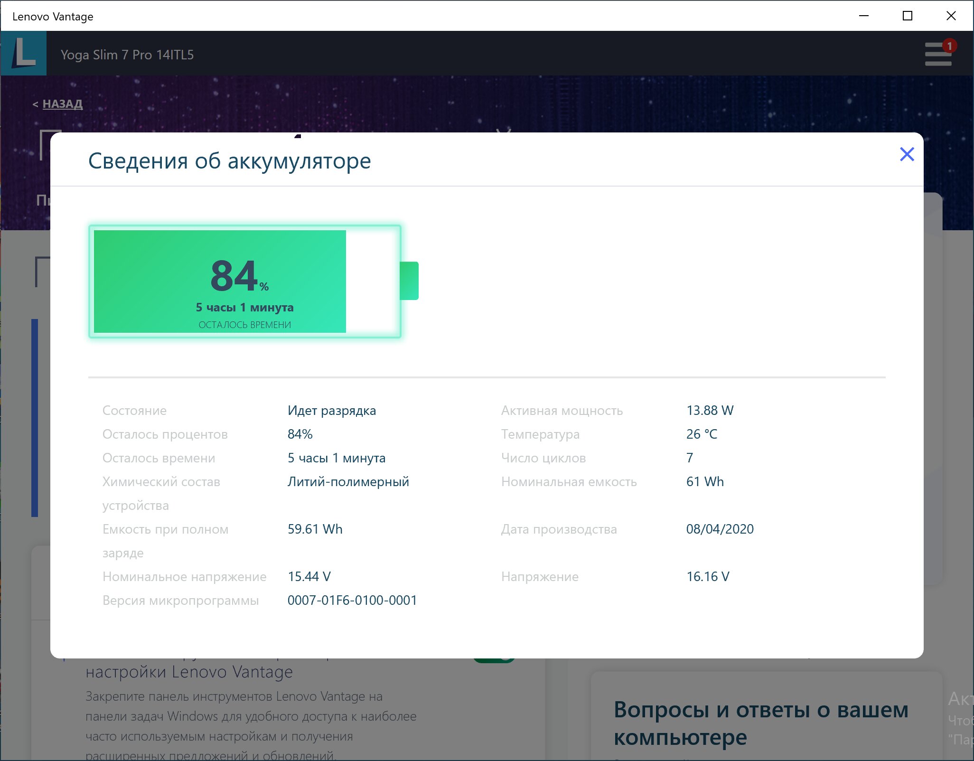Image resolution: width=974 pixels, height=761 pixels.
Task: Click the green 84% battery level graphic
Action: 220,282
